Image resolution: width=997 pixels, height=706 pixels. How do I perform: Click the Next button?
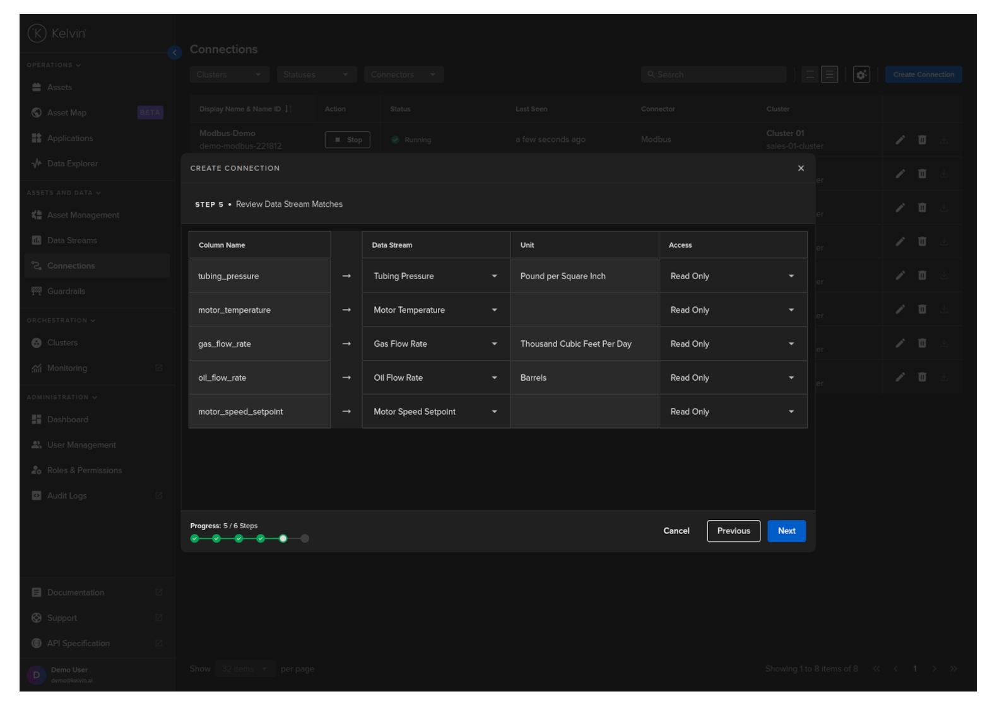point(786,531)
